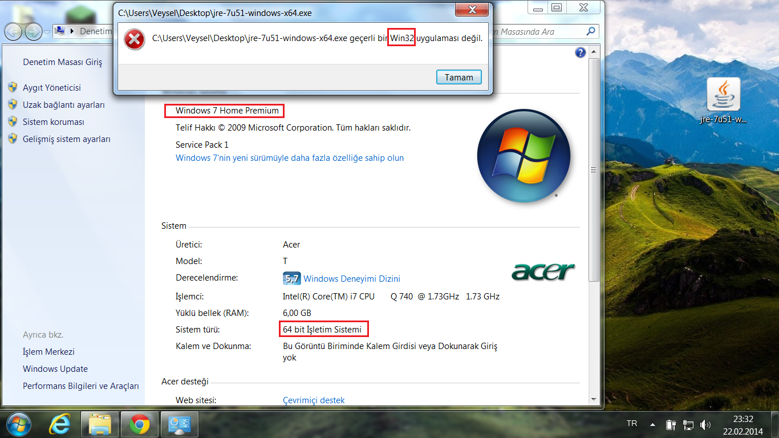Click scrollbar up arrow in System window
Viewport: 779px width, 438px height.
594,52
